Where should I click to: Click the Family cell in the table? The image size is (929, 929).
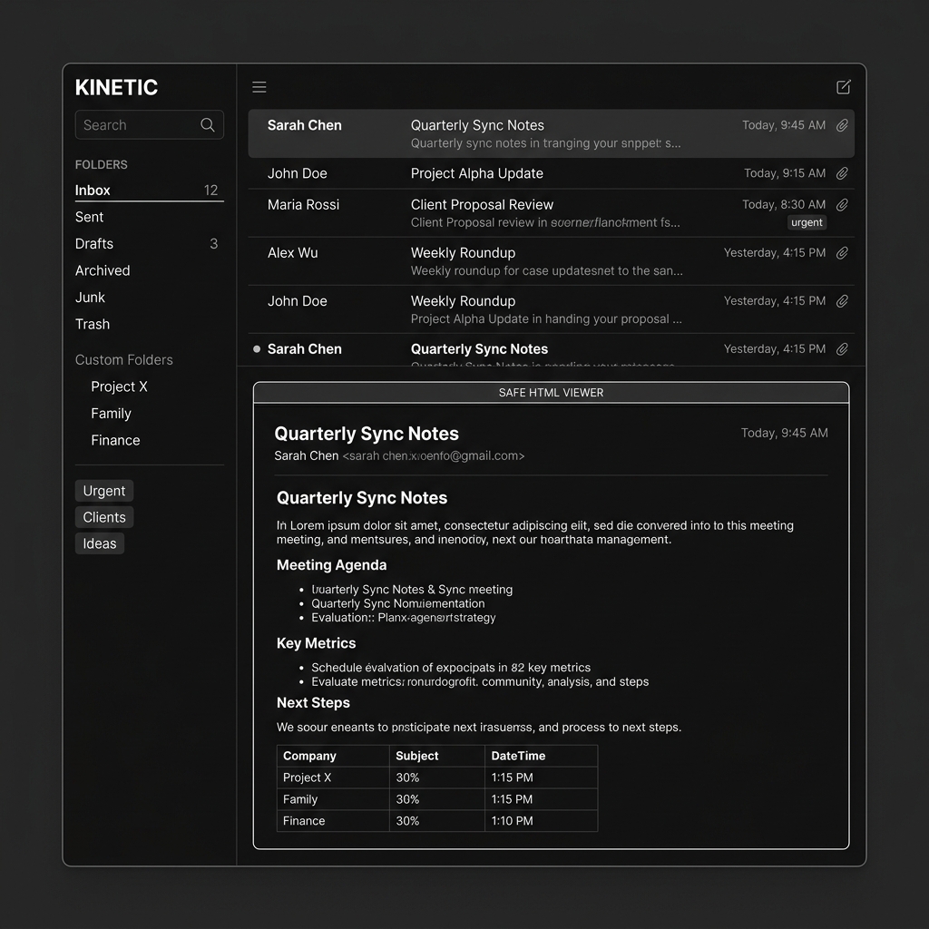(333, 799)
